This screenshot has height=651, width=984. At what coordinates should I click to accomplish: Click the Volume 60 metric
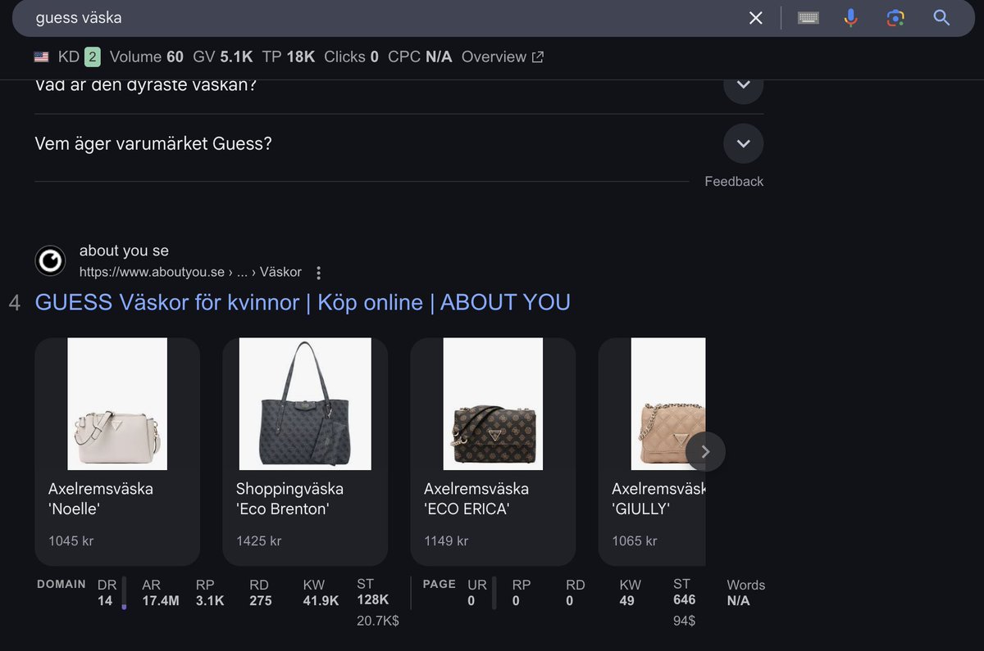click(147, 57)
